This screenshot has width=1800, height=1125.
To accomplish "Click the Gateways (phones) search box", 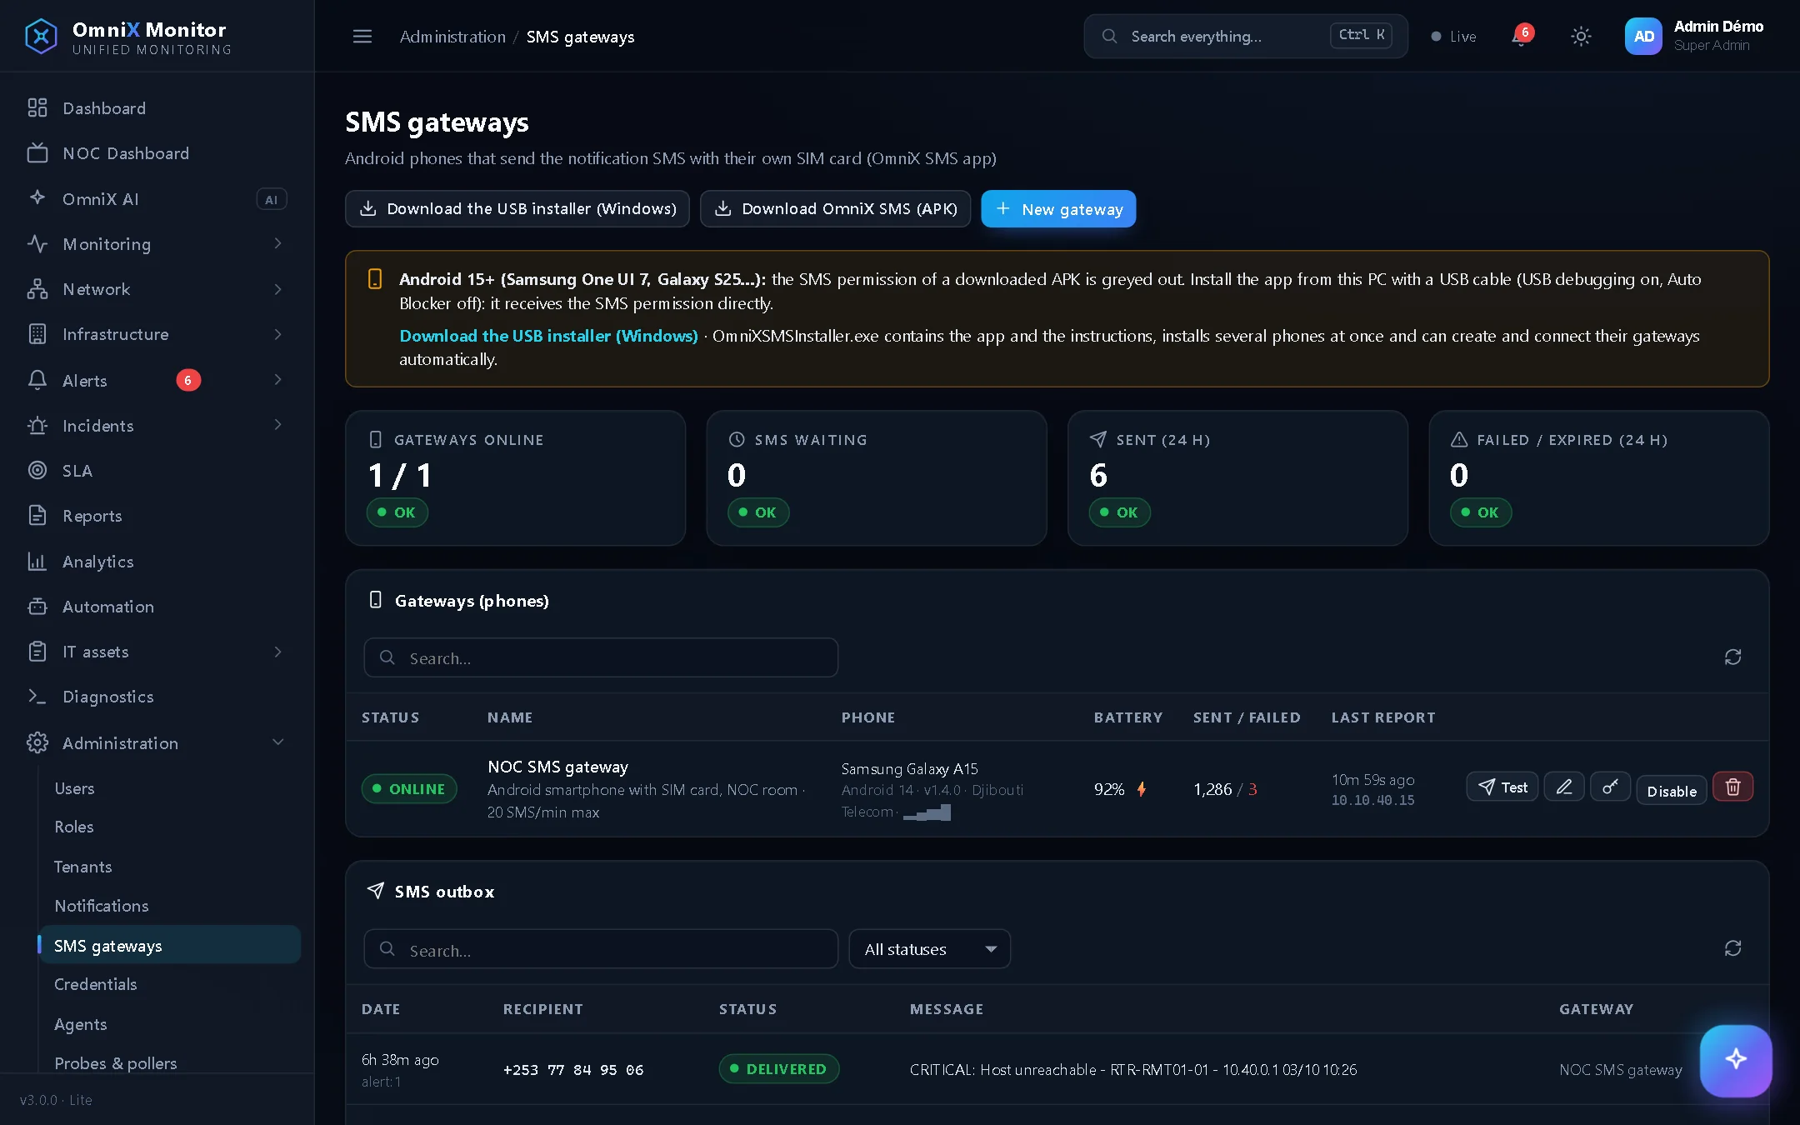I will tap(601, 657).
